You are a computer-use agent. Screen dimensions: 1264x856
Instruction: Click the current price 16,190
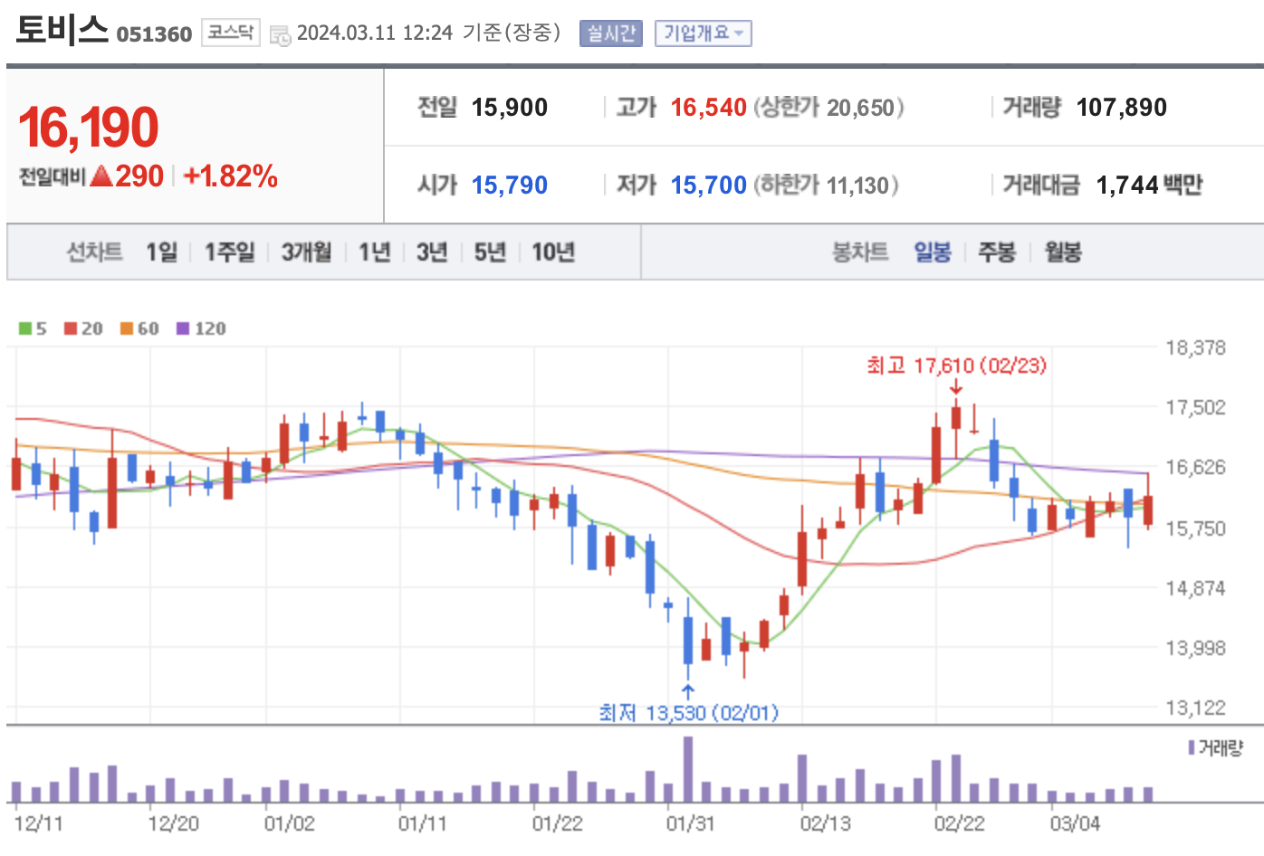pyautogui.click(x=89, y=127)
